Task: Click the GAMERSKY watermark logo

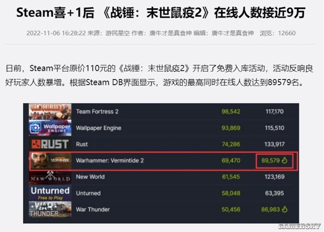Action: [x=299, y=226]
